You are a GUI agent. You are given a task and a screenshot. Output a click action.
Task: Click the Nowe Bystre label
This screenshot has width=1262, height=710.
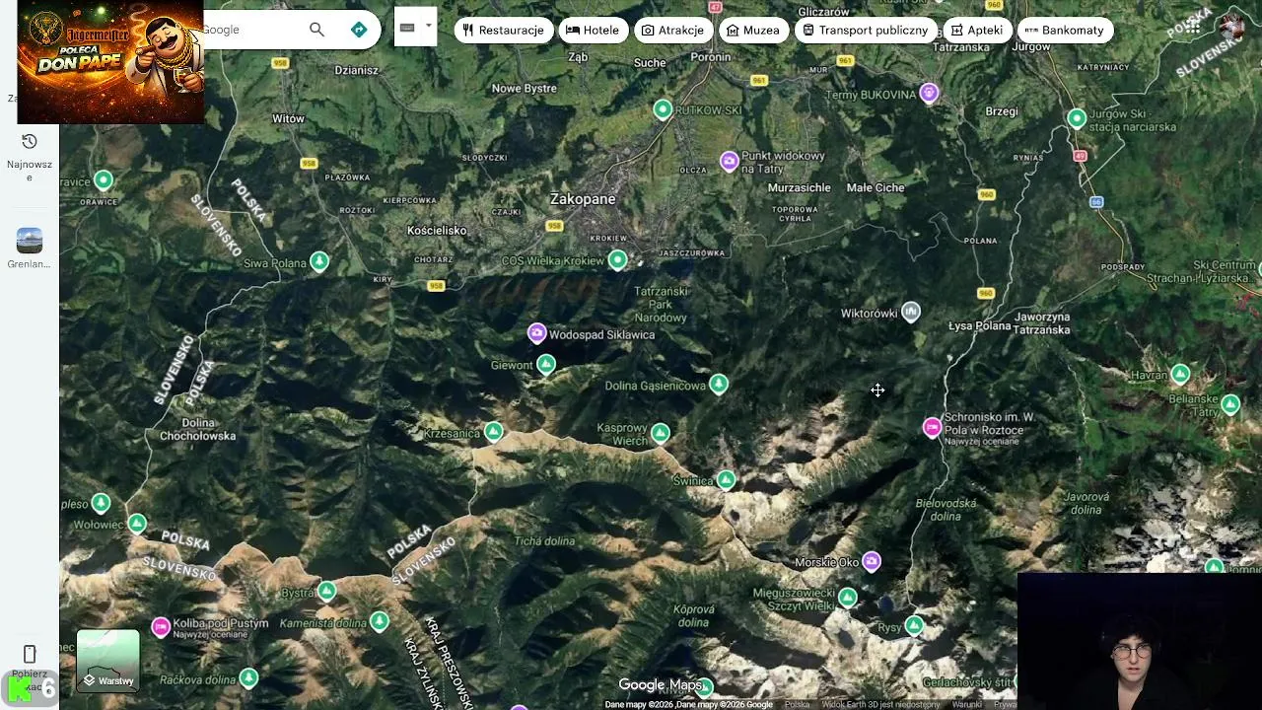525,89
